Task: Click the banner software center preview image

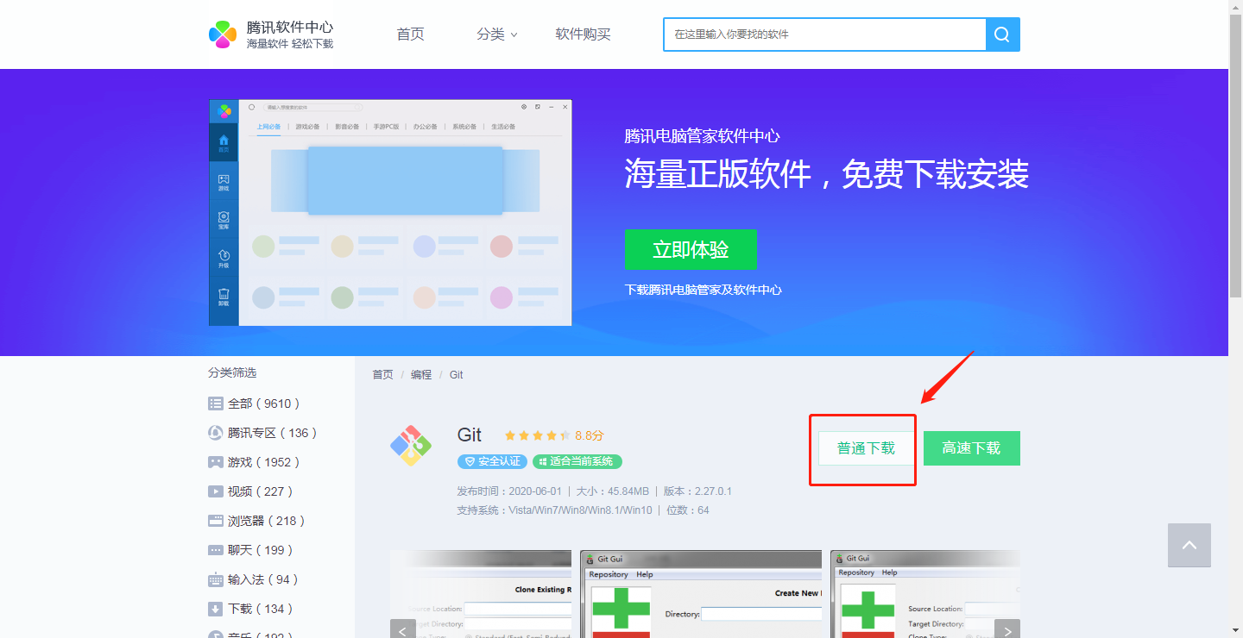Action: point(390,213)
